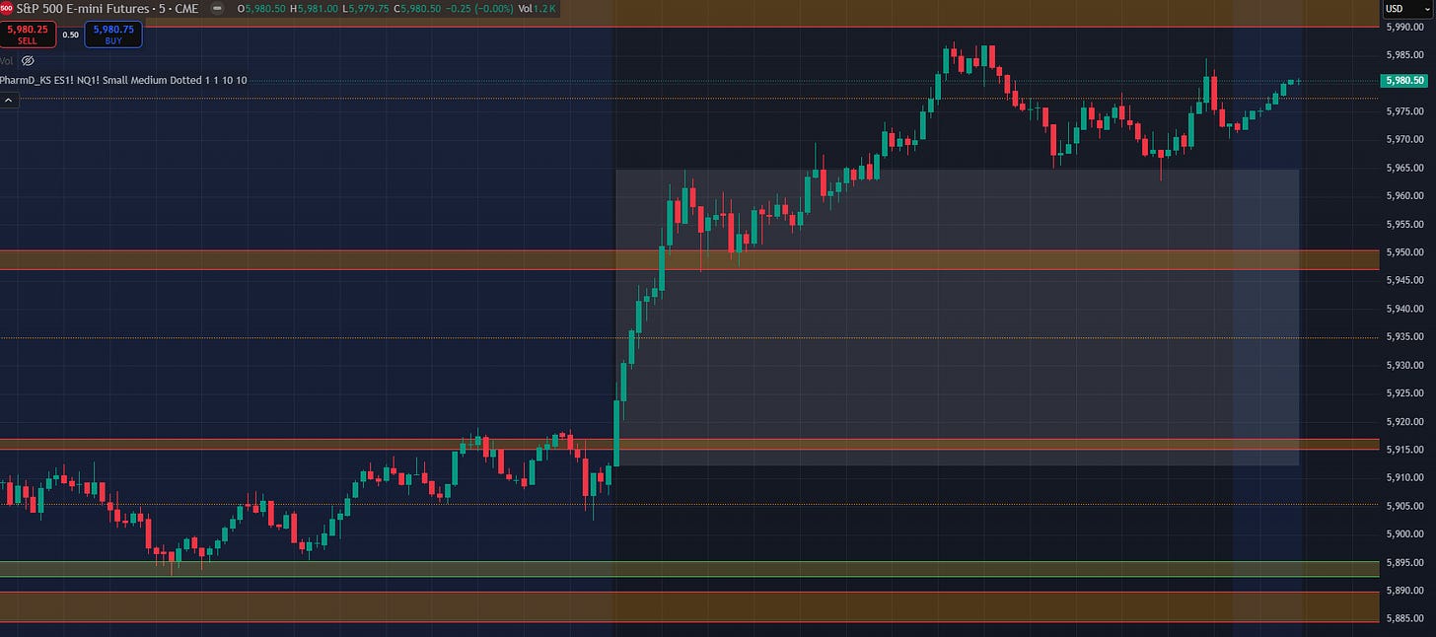
Task: Click the 5,915.00 price axis label
Action: [1403, 450]
